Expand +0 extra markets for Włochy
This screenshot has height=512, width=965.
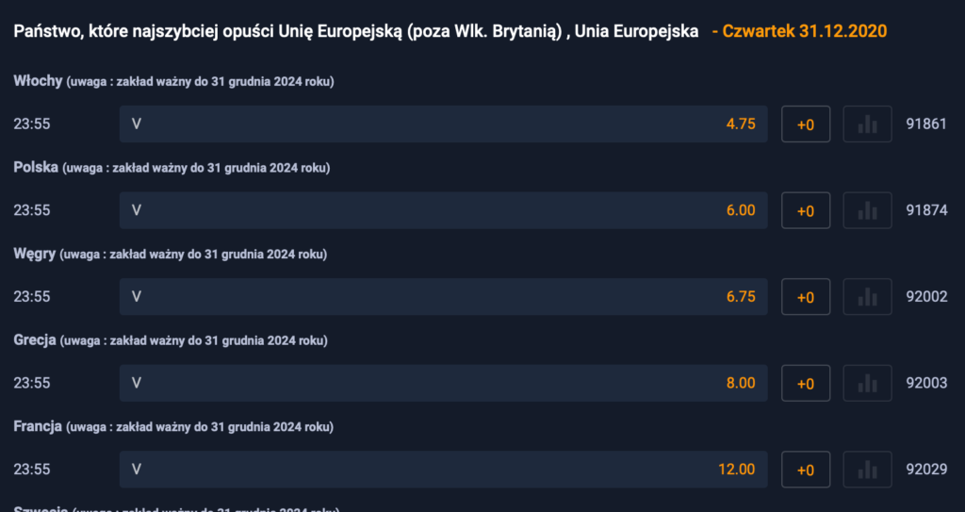point(806,124)
